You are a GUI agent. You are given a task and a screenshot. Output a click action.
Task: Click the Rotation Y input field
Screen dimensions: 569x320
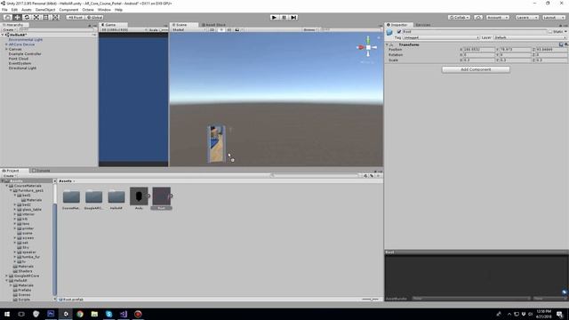pos(516,55)
